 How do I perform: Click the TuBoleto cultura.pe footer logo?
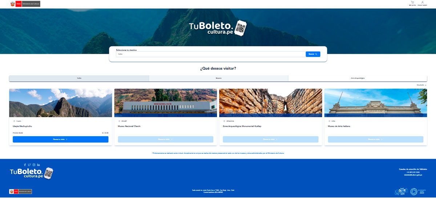coord(32,173)
